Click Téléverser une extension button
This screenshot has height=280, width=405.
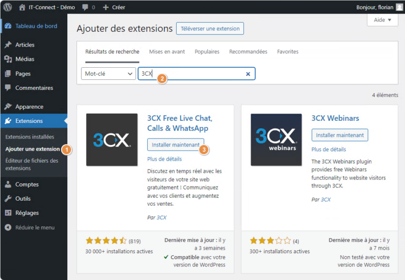pyautogui.click(x=210, y=28)
